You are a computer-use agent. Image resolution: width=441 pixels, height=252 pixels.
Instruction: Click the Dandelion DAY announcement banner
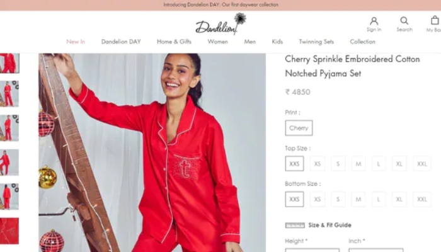(x=220, y=5)
